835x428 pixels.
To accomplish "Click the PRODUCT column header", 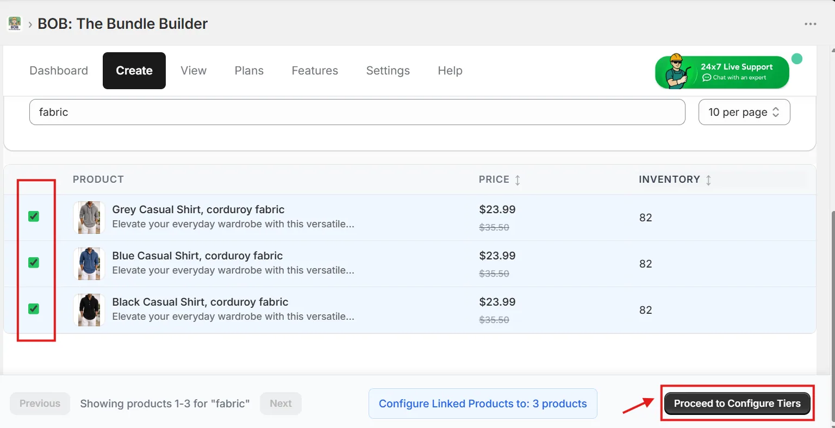I will click(98, 179).
